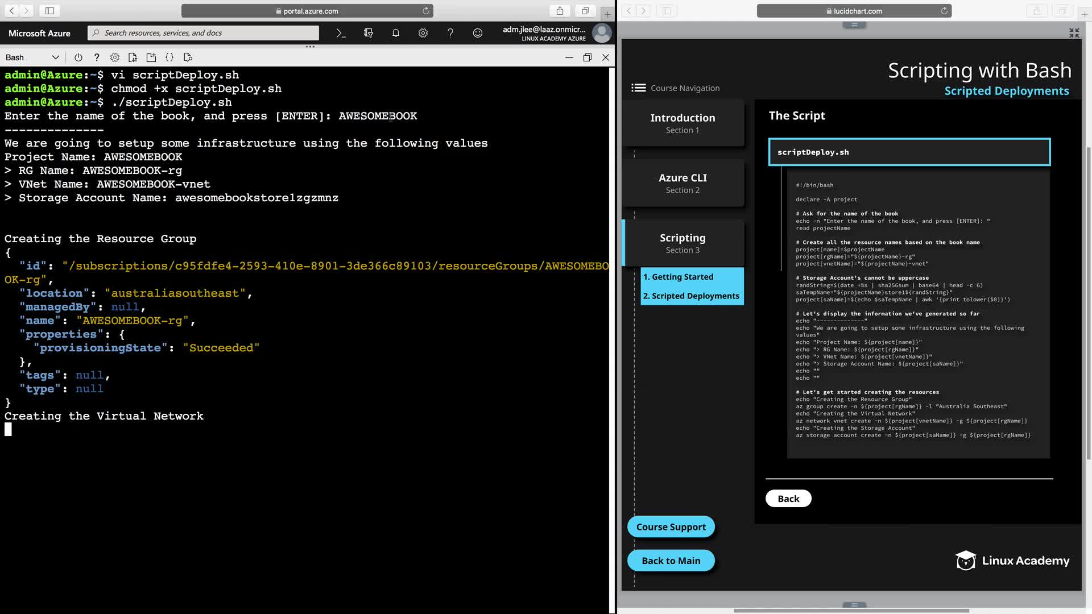Select Getting Started menu item

(x=682, y=277)
